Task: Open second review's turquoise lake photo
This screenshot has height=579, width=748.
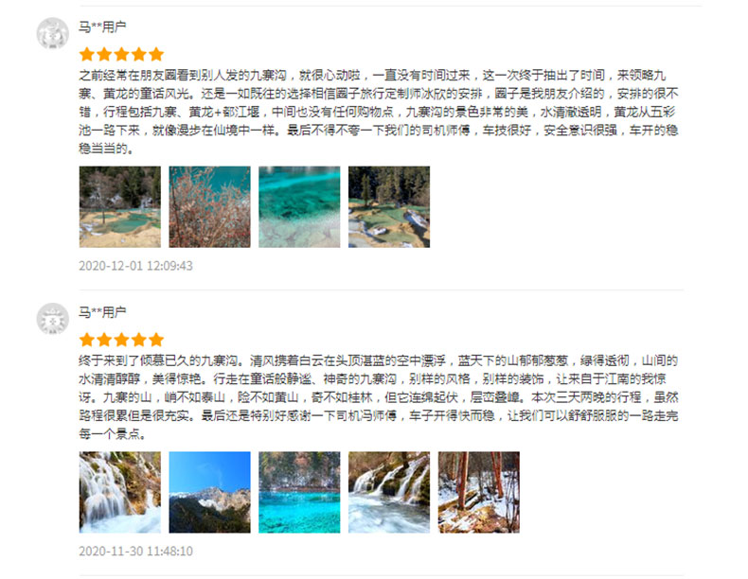Action: click(299, 492)
